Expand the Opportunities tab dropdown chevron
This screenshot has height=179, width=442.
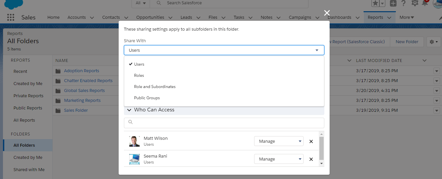[x=170, y=17]
